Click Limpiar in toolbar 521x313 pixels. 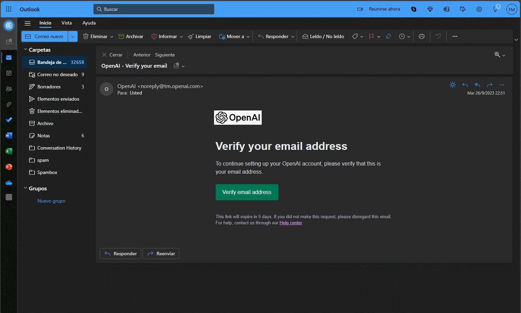point(200,36)
